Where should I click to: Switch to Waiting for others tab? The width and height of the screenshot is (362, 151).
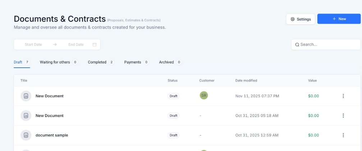point(55,62)
